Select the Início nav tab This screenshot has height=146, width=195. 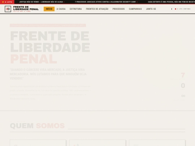click(x=49, y=9)
